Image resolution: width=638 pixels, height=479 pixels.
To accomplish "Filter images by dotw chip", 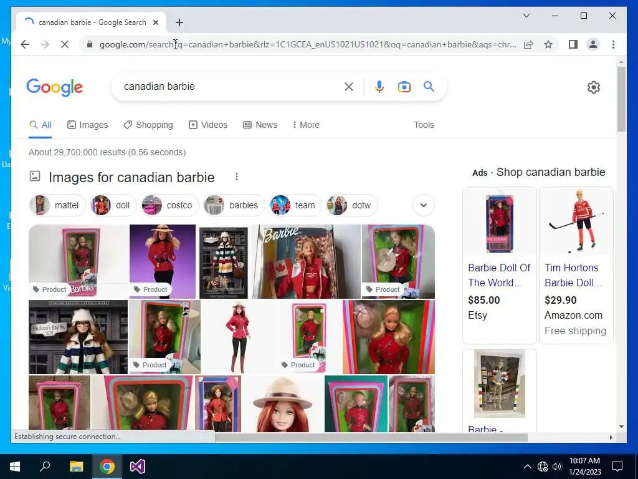I will (x=351, y=205).
